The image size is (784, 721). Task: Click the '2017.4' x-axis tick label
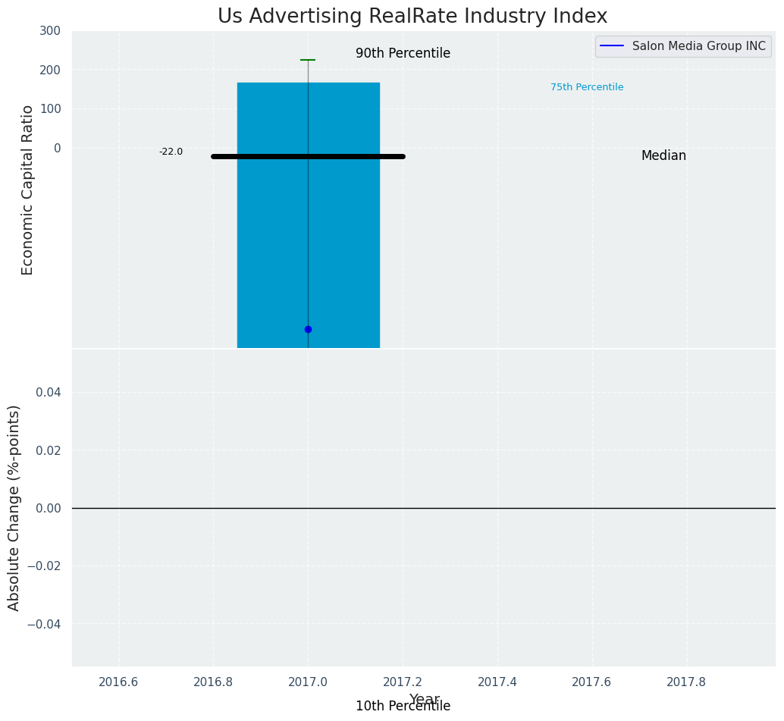click(498, 682)
